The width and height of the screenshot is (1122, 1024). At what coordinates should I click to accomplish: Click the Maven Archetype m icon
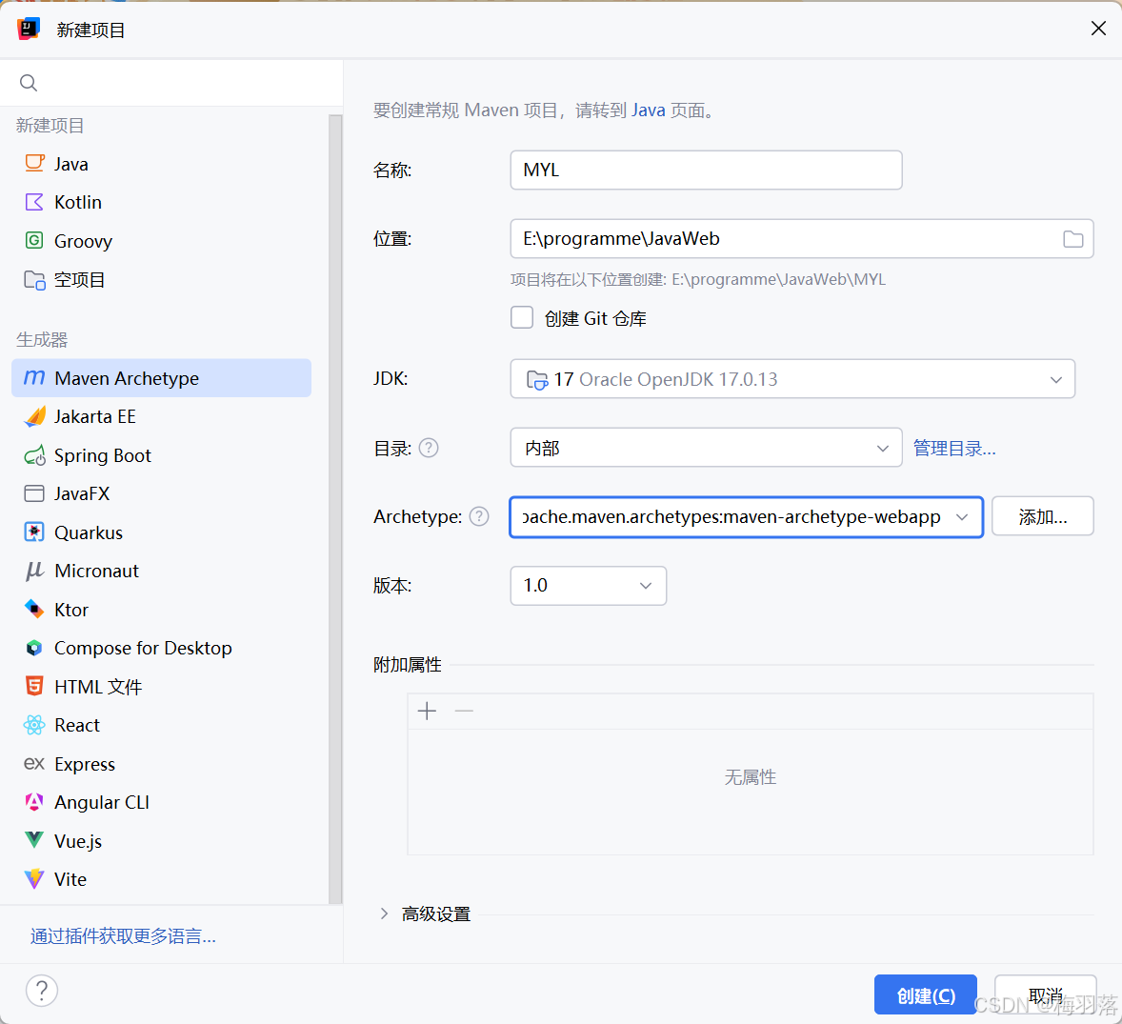(x=34, y=378)
